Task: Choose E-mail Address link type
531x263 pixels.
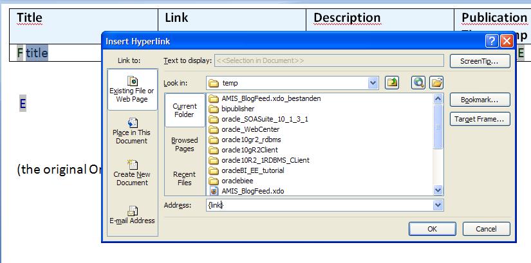Action: click(x=132, y=215)
